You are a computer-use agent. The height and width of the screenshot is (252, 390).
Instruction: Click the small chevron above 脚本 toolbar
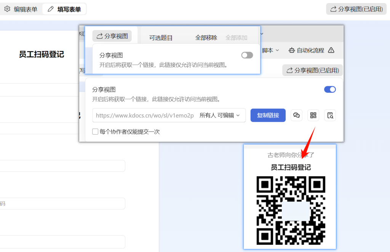tap(262, 33)
